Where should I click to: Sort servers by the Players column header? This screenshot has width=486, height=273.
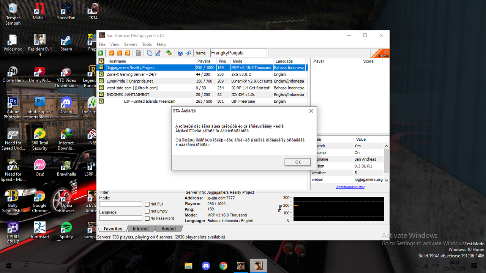(206, 61)
